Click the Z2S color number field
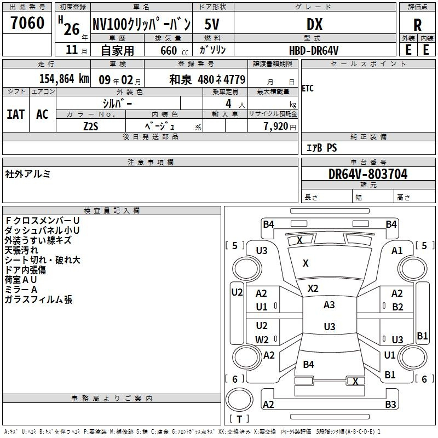Screen dimensions: 438x438 click(x=91, y=126)
